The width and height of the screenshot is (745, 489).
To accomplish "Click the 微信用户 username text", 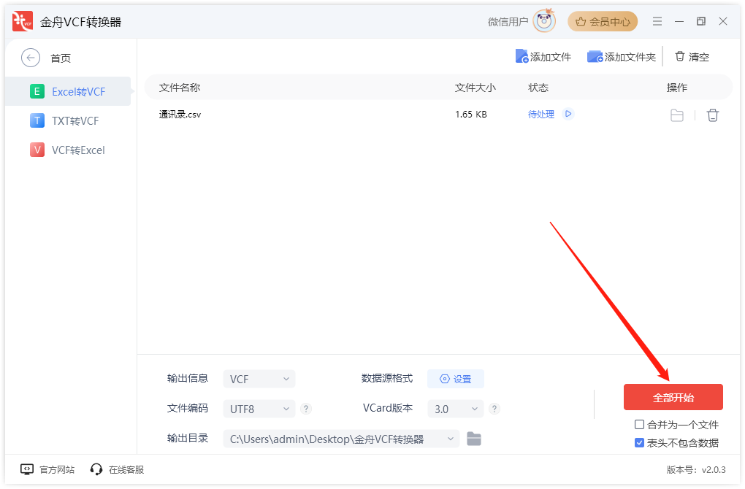I will pos(508,22).
